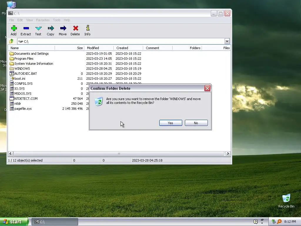Click horizontal scrollbar left arrow

11,153
